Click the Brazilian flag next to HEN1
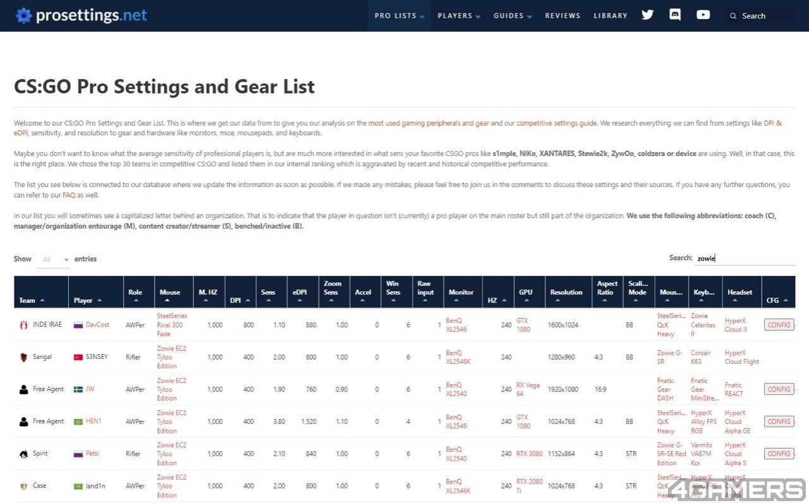This screenshot has height=503, width=809. 78,421
